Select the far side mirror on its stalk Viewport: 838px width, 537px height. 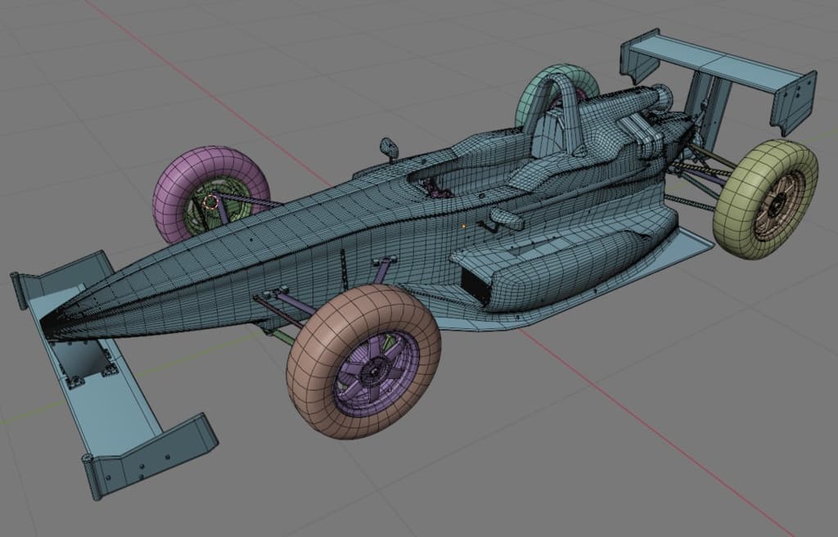(x=389, y=148)
